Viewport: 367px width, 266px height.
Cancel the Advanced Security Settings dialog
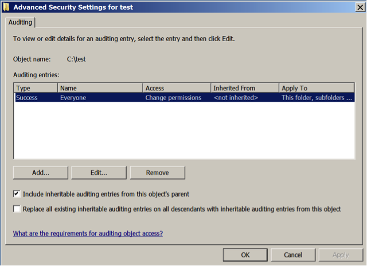(292, 255)
